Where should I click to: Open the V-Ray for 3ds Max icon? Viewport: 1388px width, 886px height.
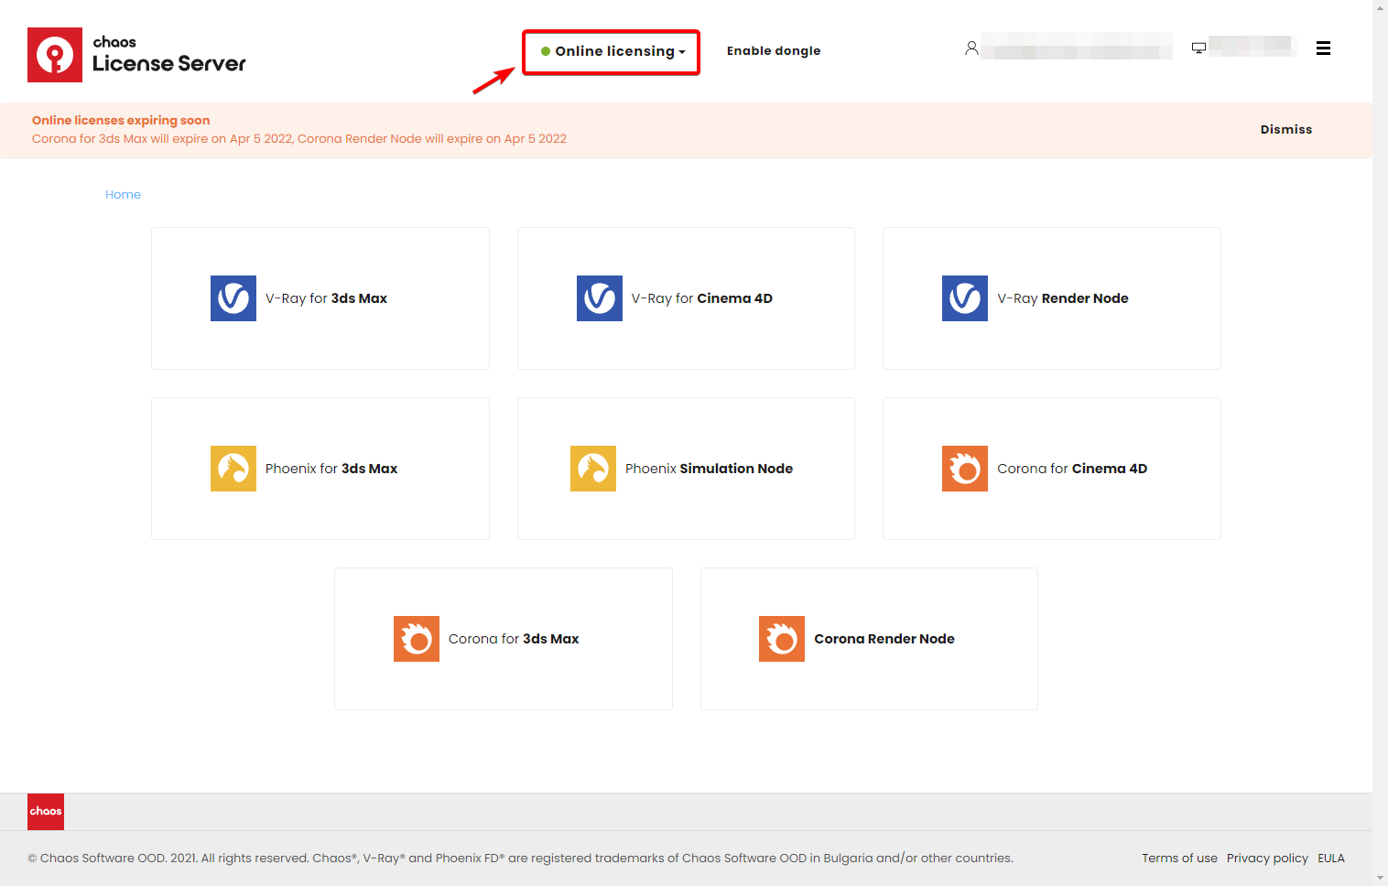[233, 298]
